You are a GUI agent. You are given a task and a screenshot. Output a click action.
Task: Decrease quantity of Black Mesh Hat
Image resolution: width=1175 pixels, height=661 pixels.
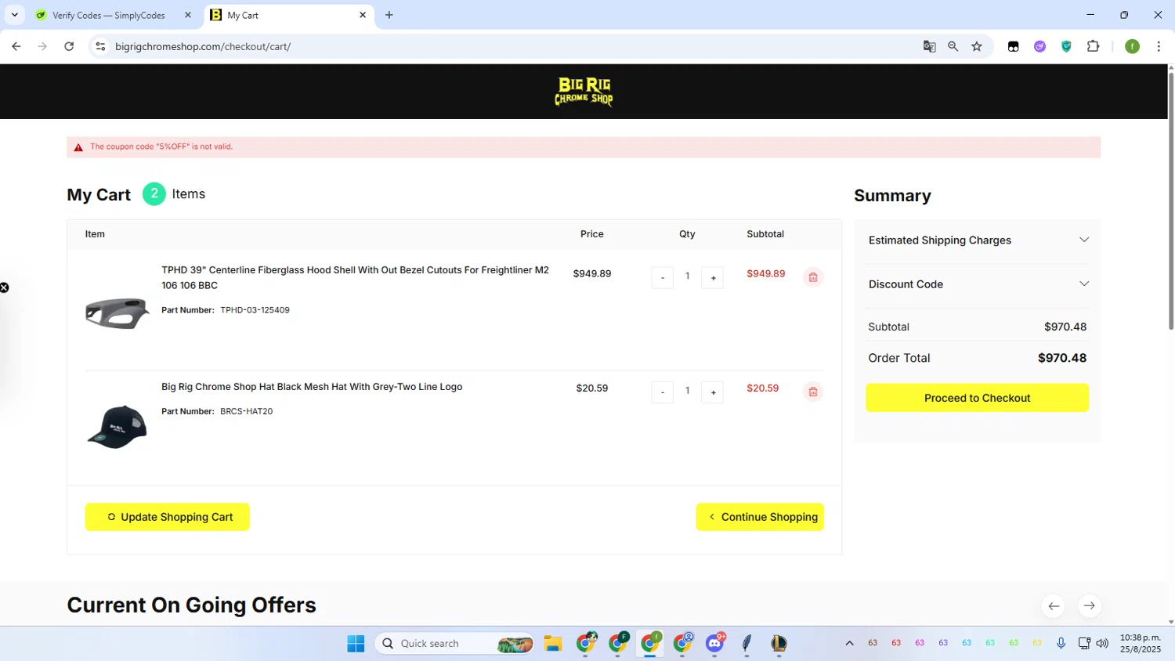tap(663, 392)
